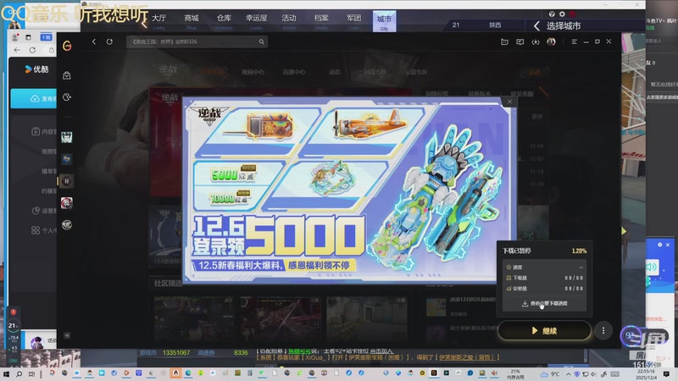Select the first game avatar in launcher sidebar
Viewport: 678px width, 381px height.
[67, 137]
